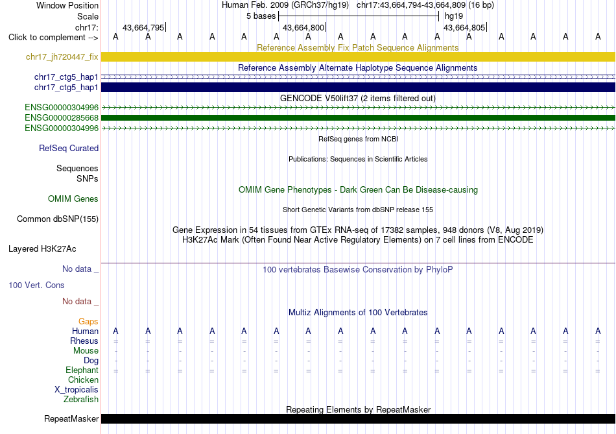Open the H3K27Ac Mark ENCODE track title
The height and width of the screenshot is (434, 616).
(358, 240)
